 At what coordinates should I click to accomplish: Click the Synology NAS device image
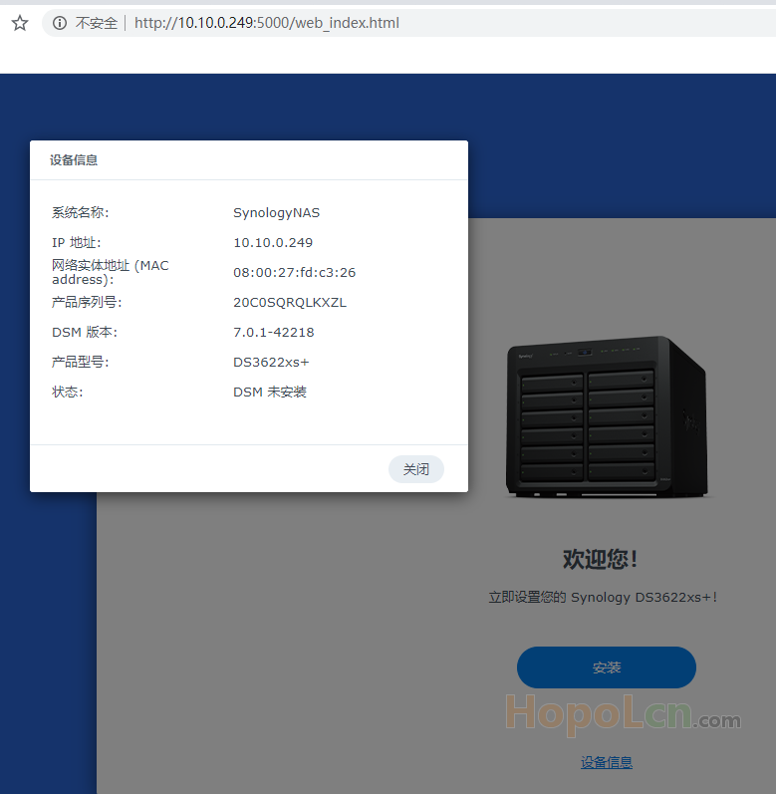[x=607, y=416]
